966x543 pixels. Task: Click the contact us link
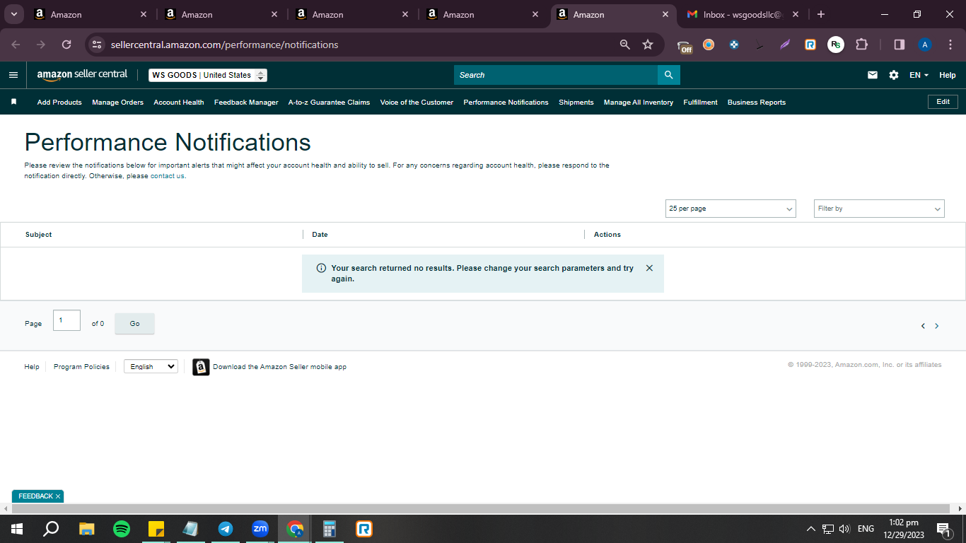click(x=167, y=176)
